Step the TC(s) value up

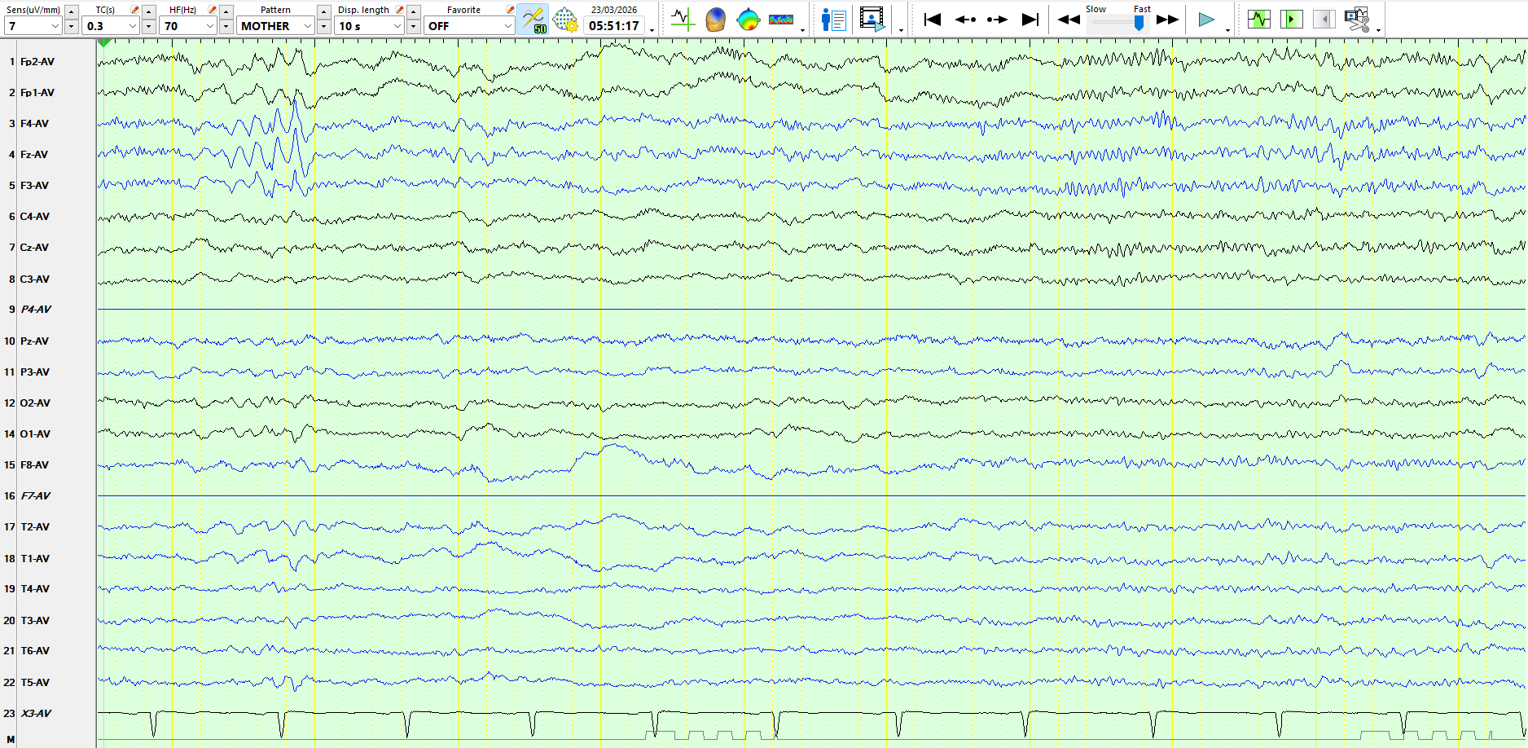click(149, 11)
